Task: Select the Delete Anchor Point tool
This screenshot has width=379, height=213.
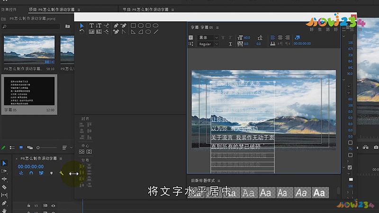Action: [124, 26]
